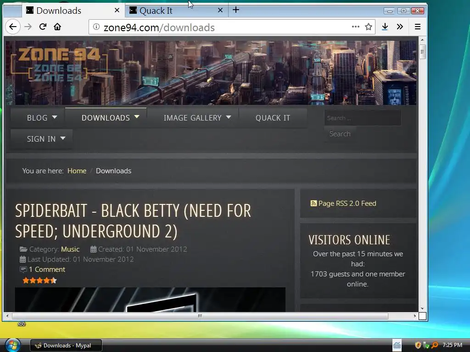Screen dimensions: 470x352
Task: Open the 1 Comment link
Action: [47, 269]
